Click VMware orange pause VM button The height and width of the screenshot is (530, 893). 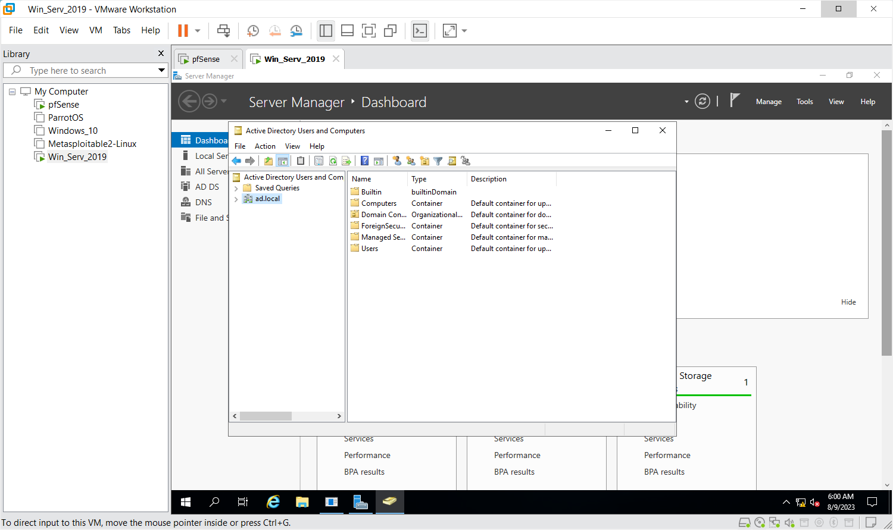[183, 30]
